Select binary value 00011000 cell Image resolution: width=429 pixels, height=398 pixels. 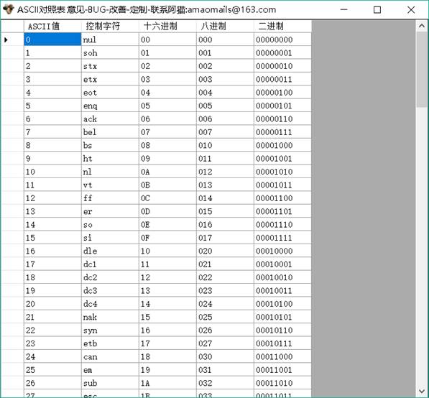pos(282,356)
